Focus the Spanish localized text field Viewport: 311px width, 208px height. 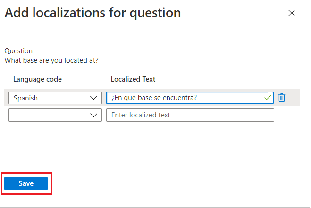184,98
